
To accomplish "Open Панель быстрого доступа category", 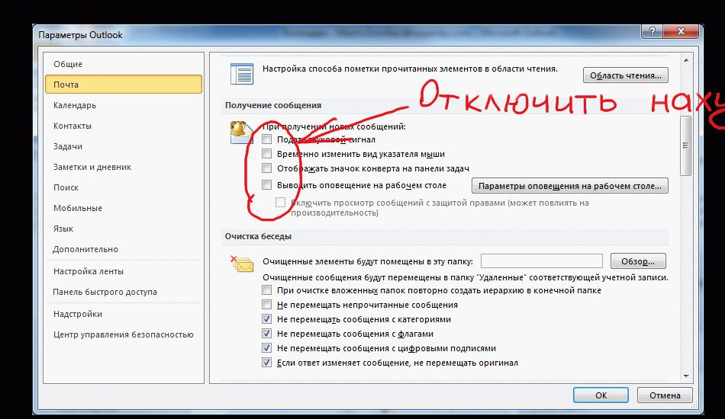I will click(x=124, y=292).
